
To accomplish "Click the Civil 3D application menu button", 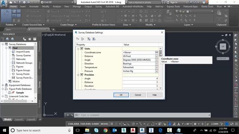I will coord(4,4).
